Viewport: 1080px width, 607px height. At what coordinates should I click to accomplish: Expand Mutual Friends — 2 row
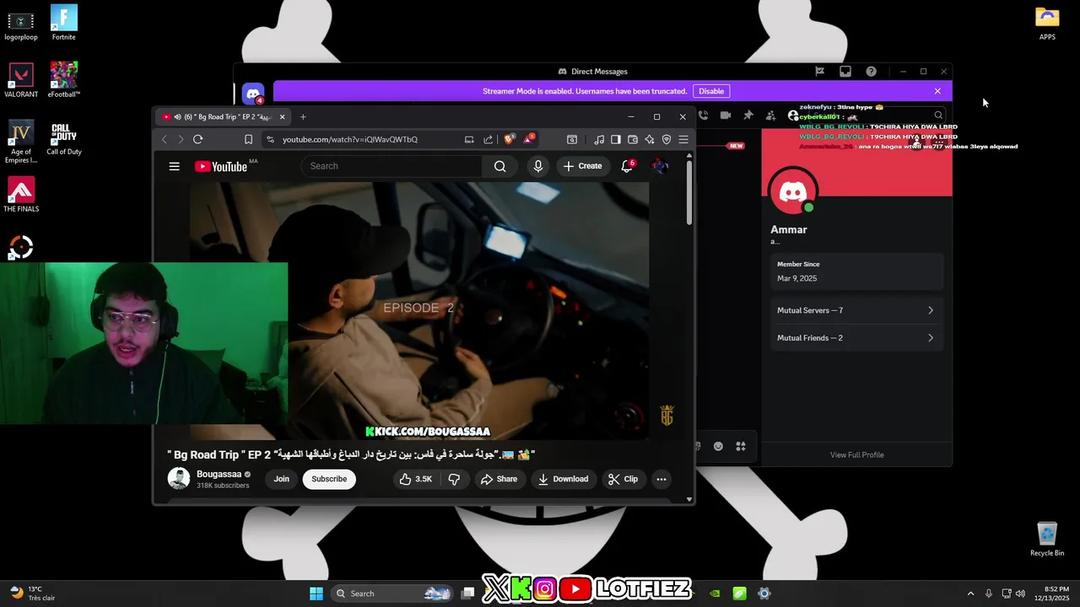[856, 338]
